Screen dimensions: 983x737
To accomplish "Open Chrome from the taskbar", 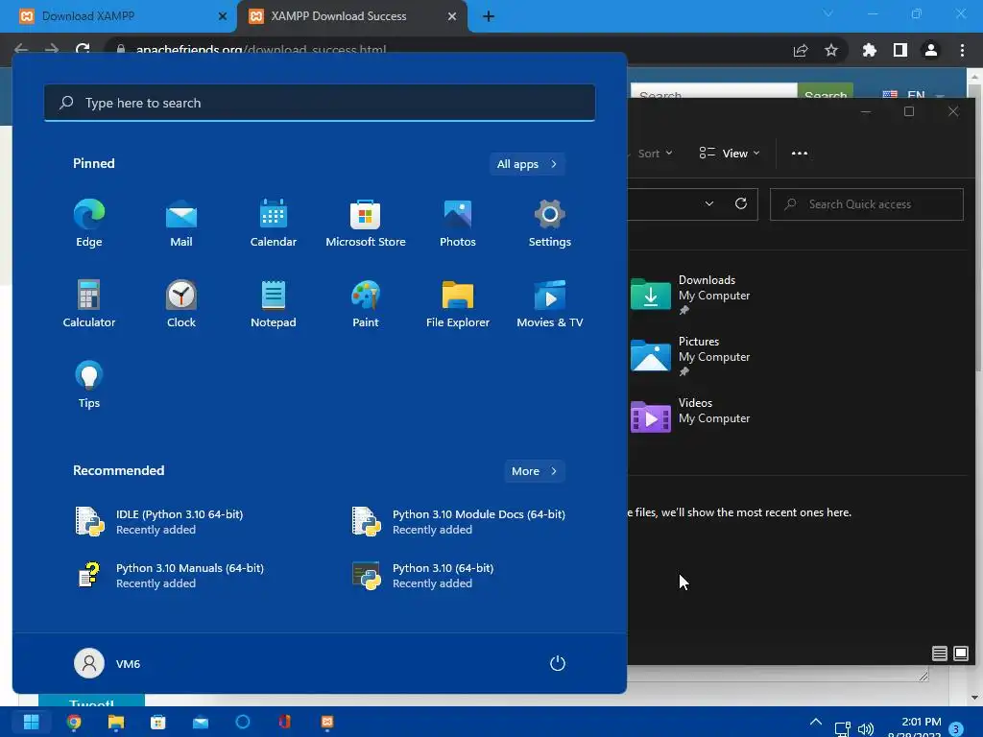I will 74,722.
